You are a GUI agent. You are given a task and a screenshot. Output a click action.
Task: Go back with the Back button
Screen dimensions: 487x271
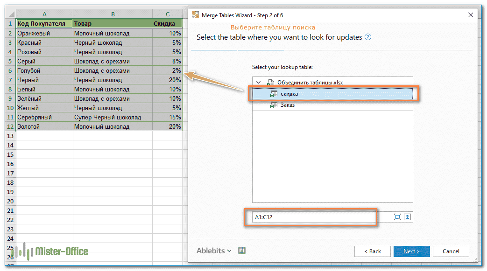tap(372, 251)
